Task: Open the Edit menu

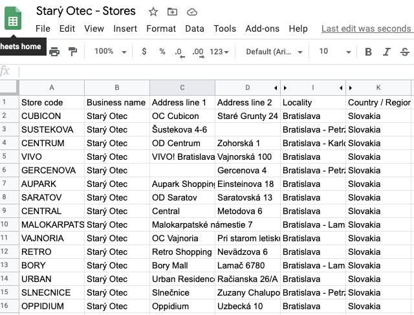Action: tap(67, 28)
